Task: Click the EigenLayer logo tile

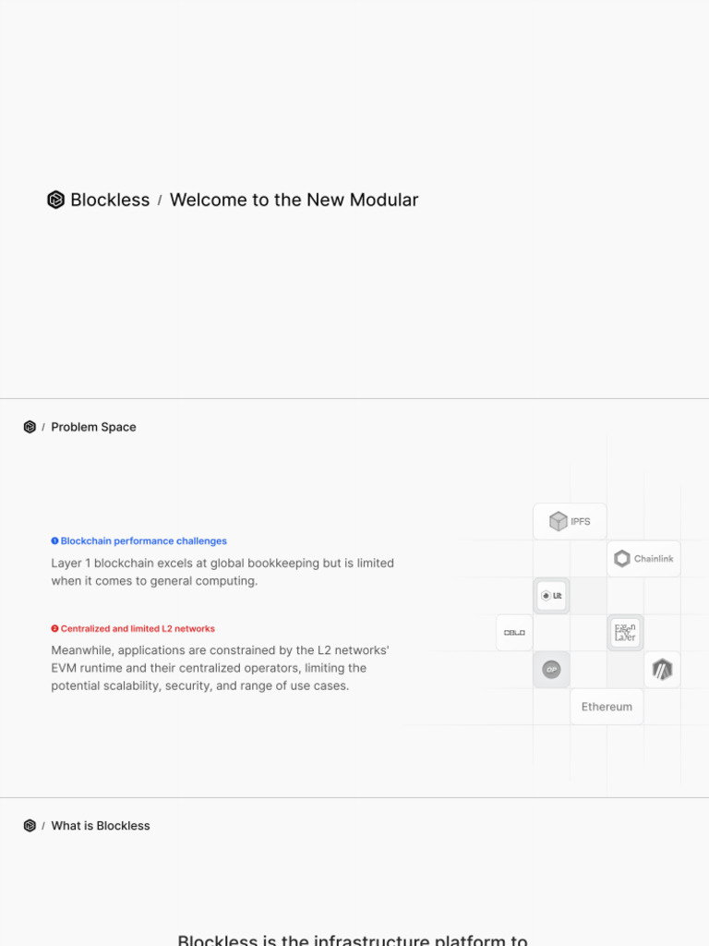Action: click(x=625, y=633)
